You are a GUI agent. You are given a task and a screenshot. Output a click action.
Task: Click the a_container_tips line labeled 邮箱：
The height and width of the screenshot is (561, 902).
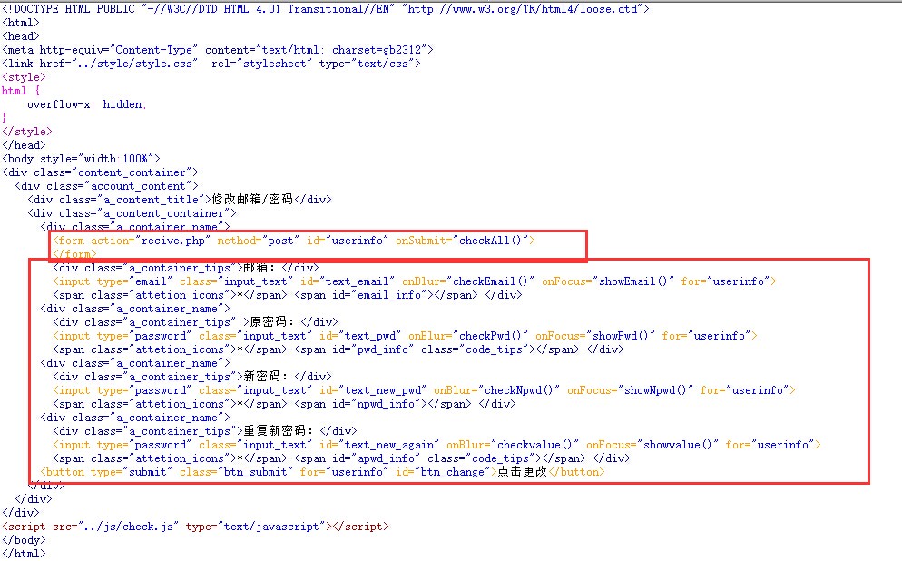186,268
